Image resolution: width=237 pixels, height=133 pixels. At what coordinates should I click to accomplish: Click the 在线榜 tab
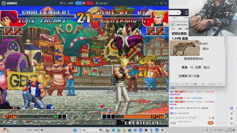[174, 18]
